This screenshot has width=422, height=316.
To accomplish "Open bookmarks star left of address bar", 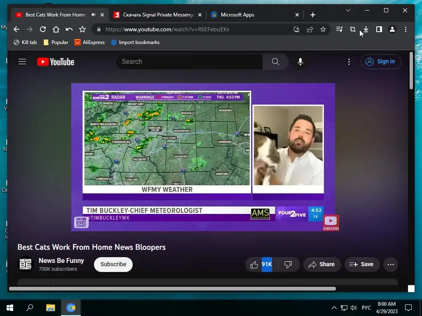I will point(82,29).
